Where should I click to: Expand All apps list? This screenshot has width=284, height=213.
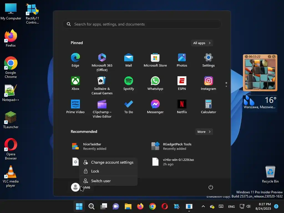202,43
